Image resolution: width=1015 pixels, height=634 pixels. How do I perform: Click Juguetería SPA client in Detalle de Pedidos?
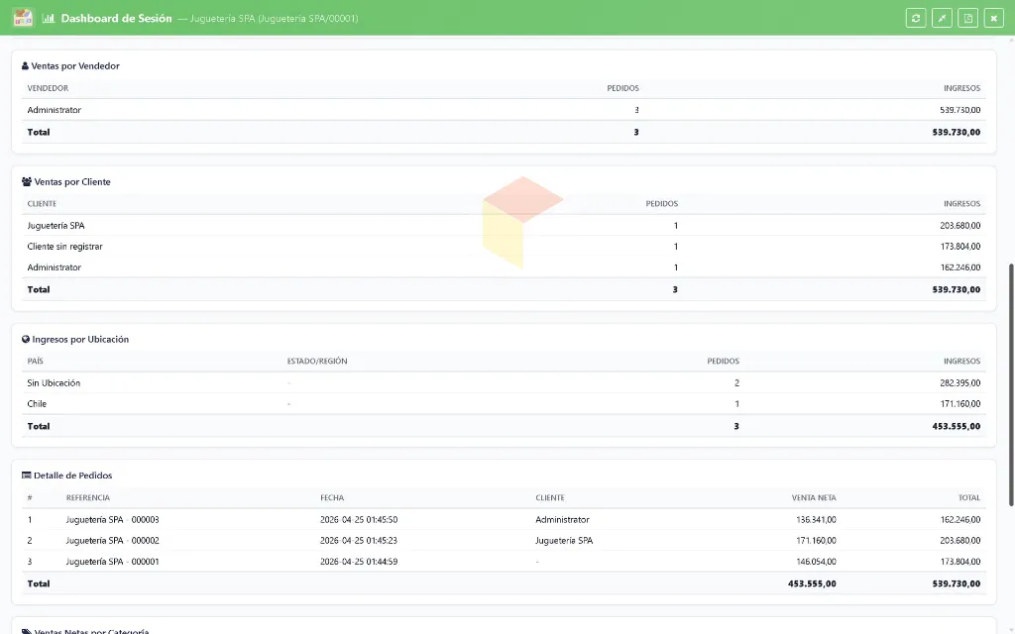coord(564,540)
